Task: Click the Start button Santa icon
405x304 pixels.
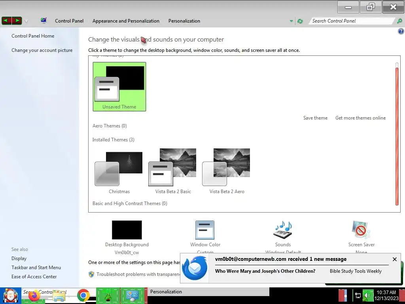Action: [x=10, y=296]
